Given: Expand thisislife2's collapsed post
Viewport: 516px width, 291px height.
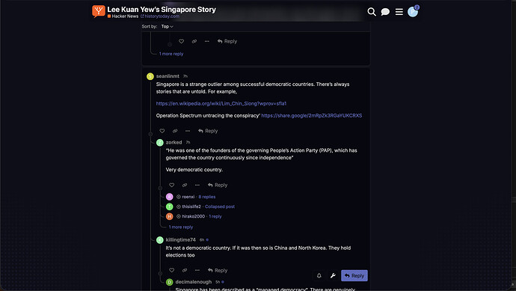Looking at the screenshot, I should point(220,206).
